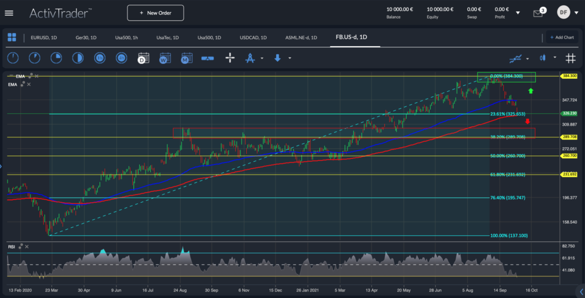
Task: Open the chart layout grid icon
Action: (x=12, y=37)
